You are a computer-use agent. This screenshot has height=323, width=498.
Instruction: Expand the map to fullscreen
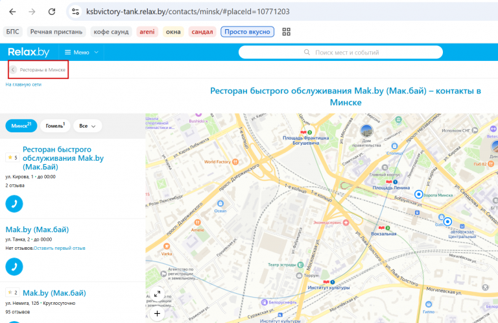coord(157,294)
